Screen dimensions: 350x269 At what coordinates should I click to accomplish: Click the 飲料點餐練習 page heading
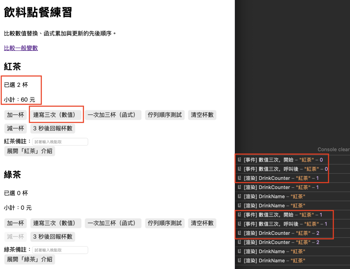tap(38, 12)
